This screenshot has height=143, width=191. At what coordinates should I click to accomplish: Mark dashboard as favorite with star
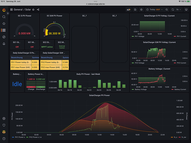(34, 10)
